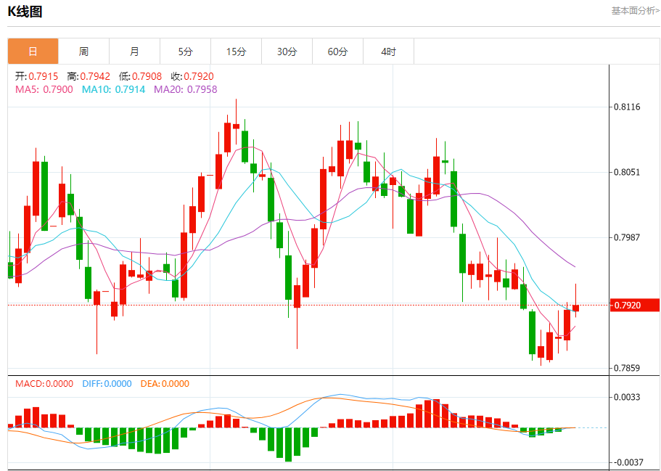Open the 基本面分析> link
The height and width of the screenshot is (471, 661).
(x=636, y=11)
